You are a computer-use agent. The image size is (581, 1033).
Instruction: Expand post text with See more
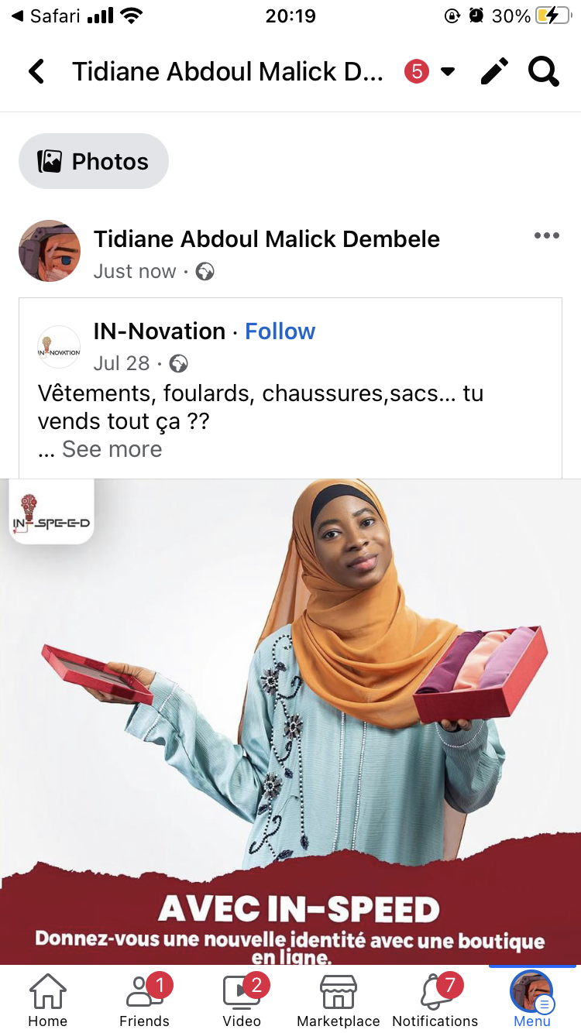tap(112, 449)
